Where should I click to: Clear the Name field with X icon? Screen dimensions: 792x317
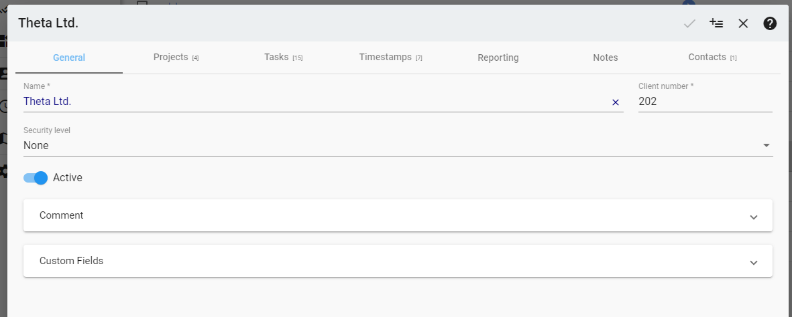[x=615, y=102]
